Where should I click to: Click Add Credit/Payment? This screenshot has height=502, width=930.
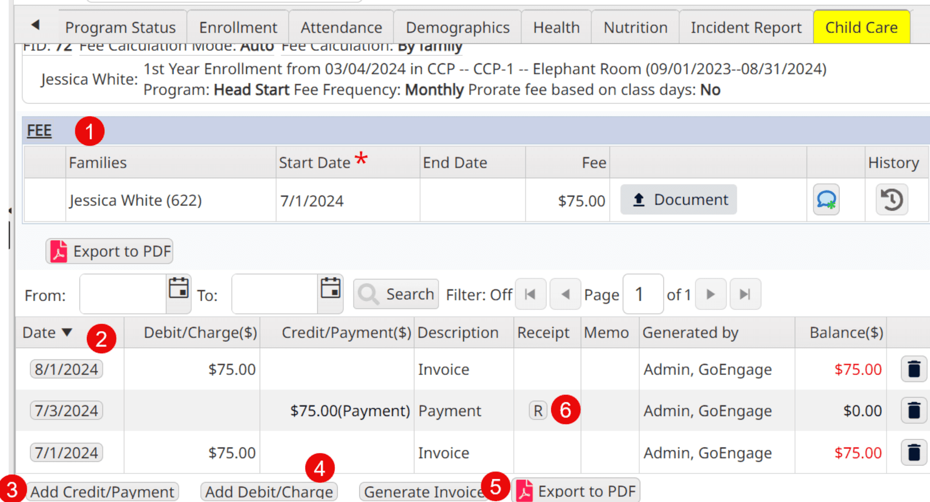pyautogui.click(x=102, y=491)
